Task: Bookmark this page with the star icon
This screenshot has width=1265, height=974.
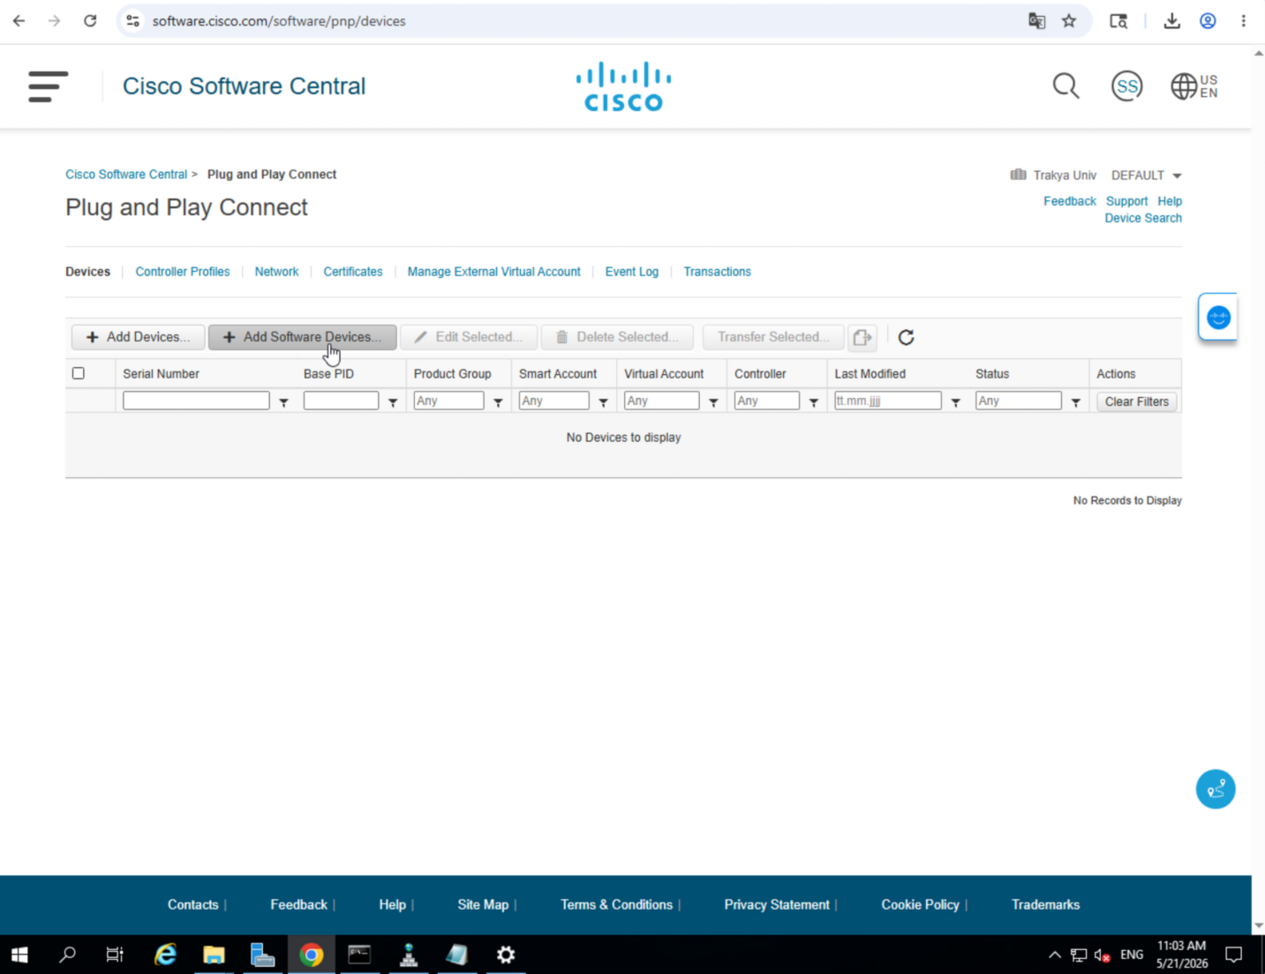Action: tap(1069, 20)
